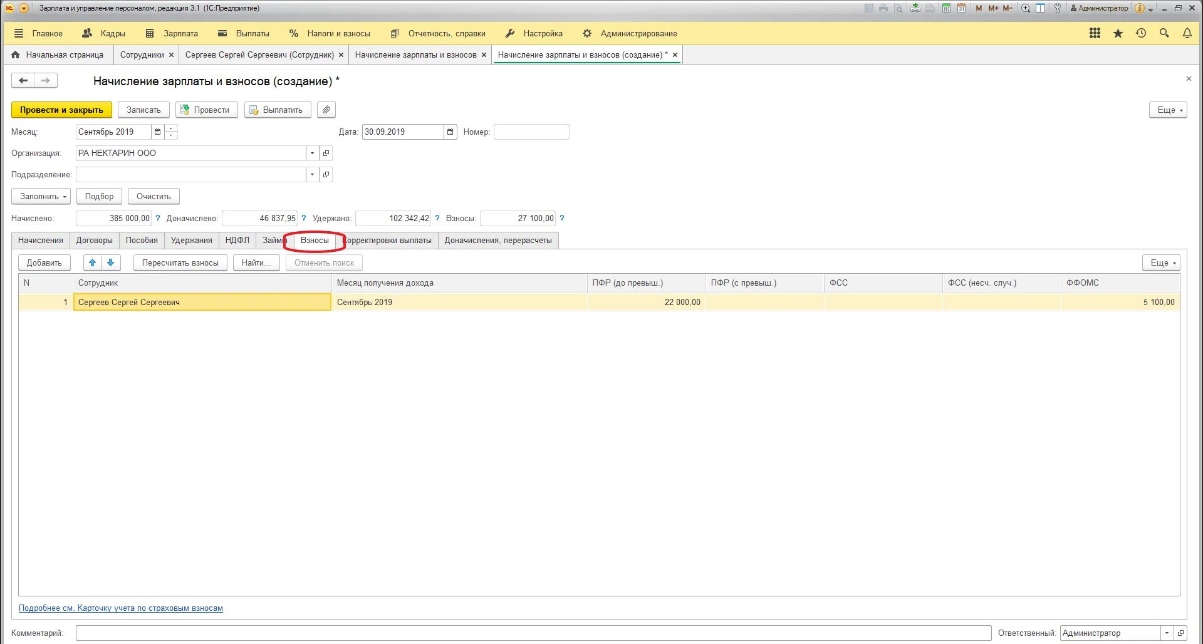Click the Выплатить button

tap(278, 110)
